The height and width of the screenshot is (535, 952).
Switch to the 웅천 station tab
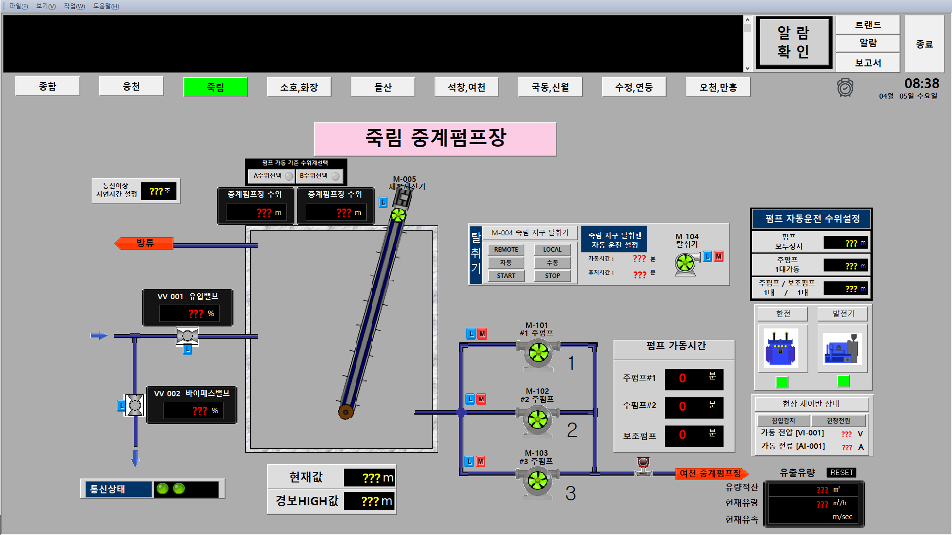tap(131, 87)
